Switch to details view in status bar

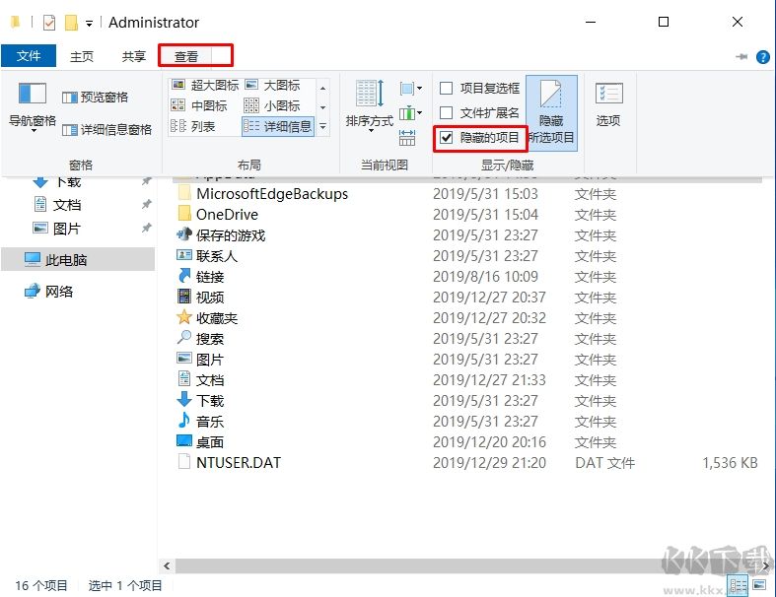(x=738, y=586)
